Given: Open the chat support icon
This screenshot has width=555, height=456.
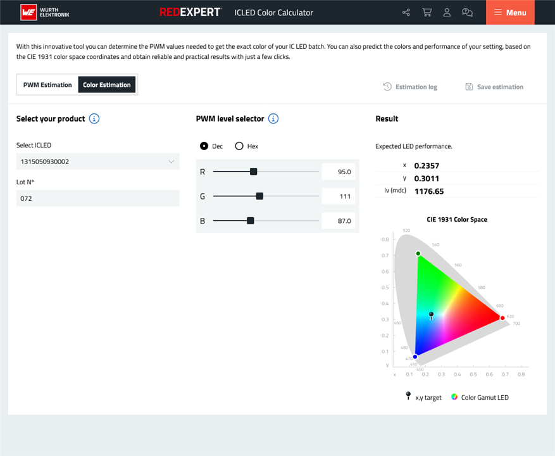Looking at the screenshot, I should point(467,13).
